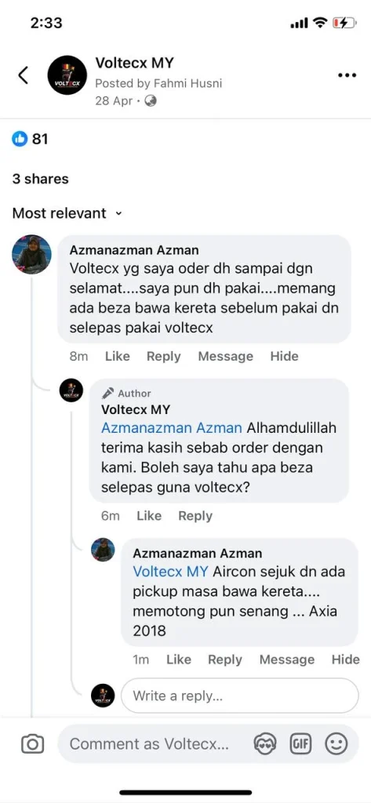Reply to the 8m-old comment
371x803 pixels.
tap(163, 357)
